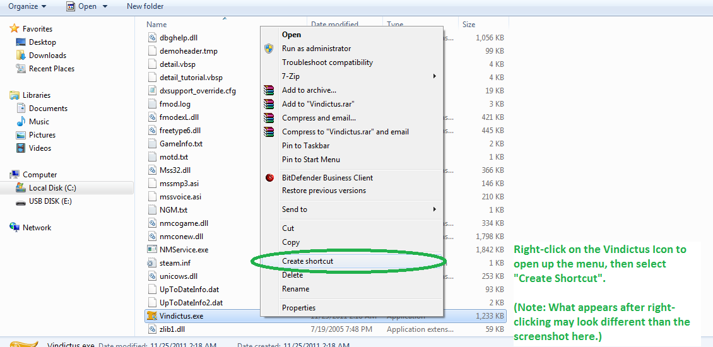
Task: Click the New folder button
Action: 145,6
